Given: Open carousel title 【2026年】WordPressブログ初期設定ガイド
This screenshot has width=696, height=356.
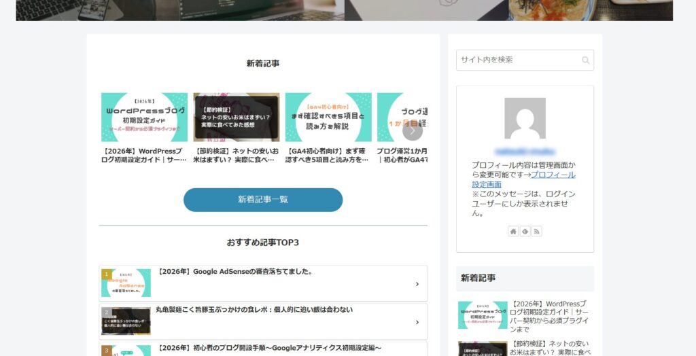Looking at the screenshot, I should pyautogui.click(x=144, y=156).
